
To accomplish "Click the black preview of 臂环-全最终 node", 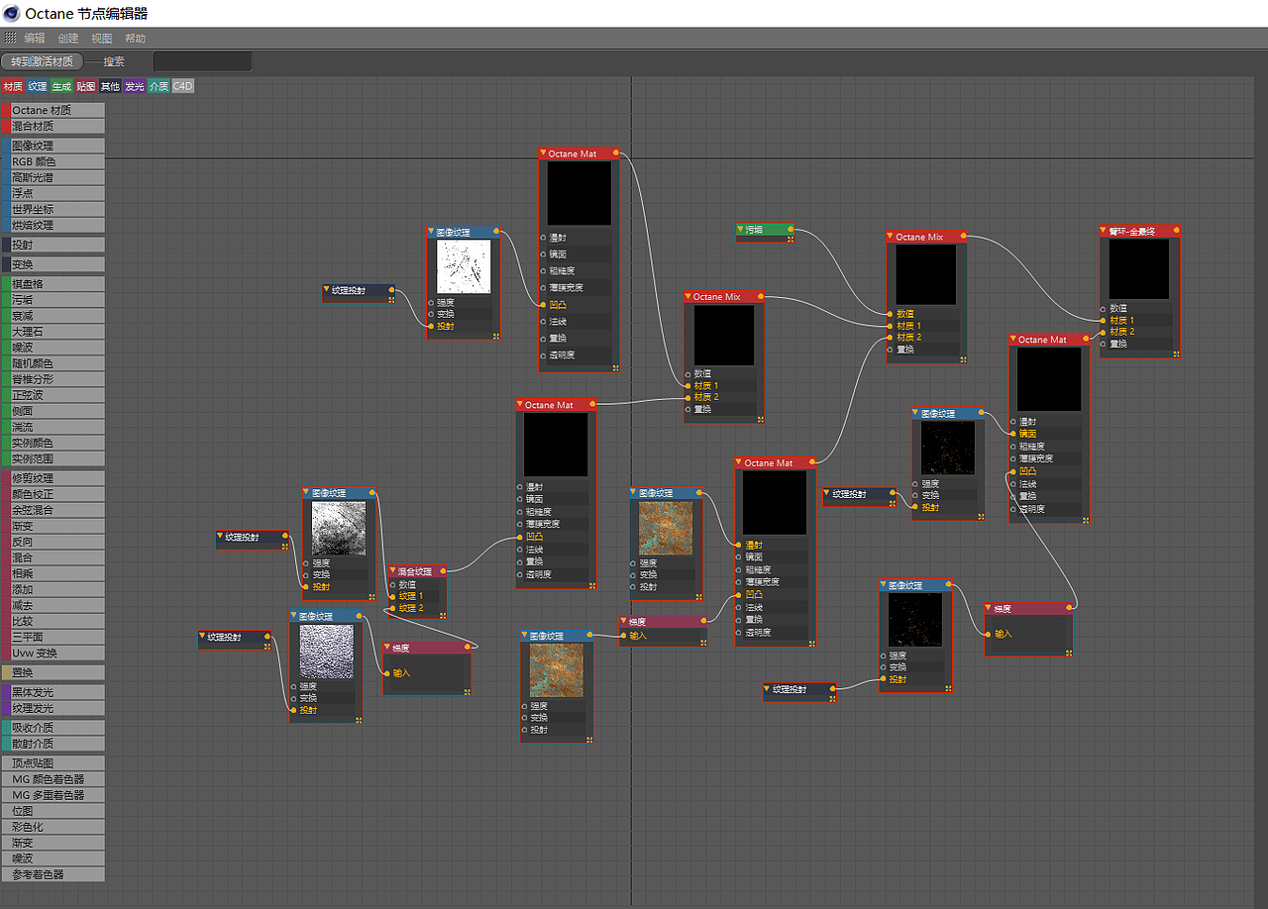I will tap(1138, 269).
